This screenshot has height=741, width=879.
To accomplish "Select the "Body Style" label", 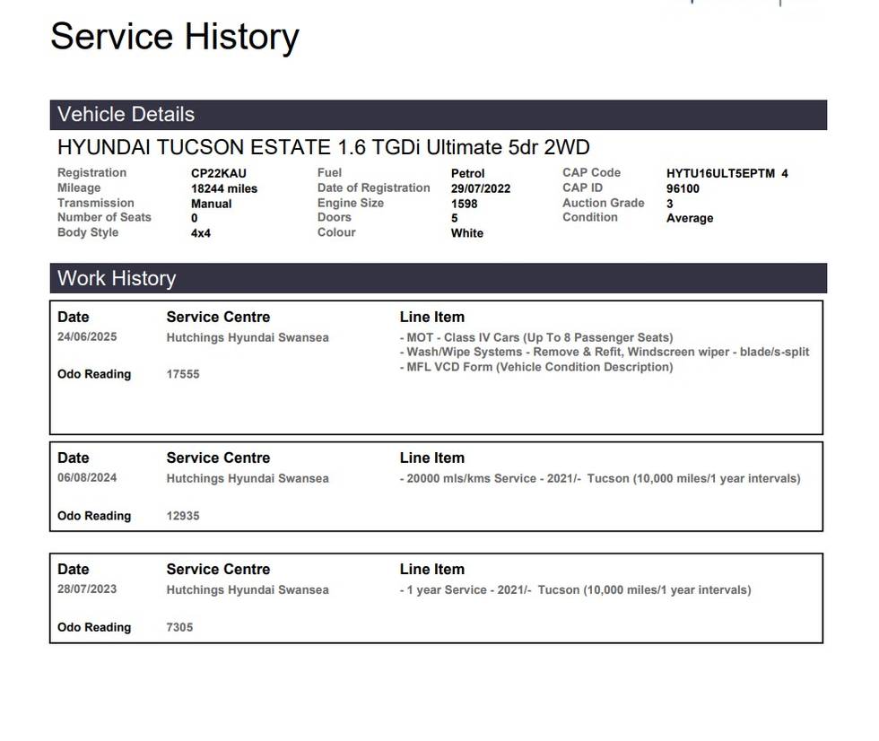I will pyautogui.click(x=88, y=232).
